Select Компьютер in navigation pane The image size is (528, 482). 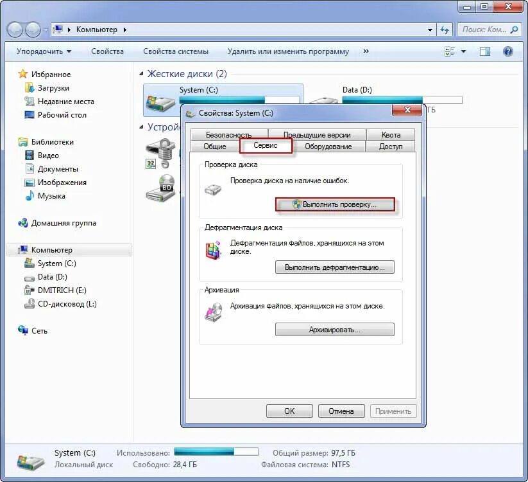(x=69, y=250)
